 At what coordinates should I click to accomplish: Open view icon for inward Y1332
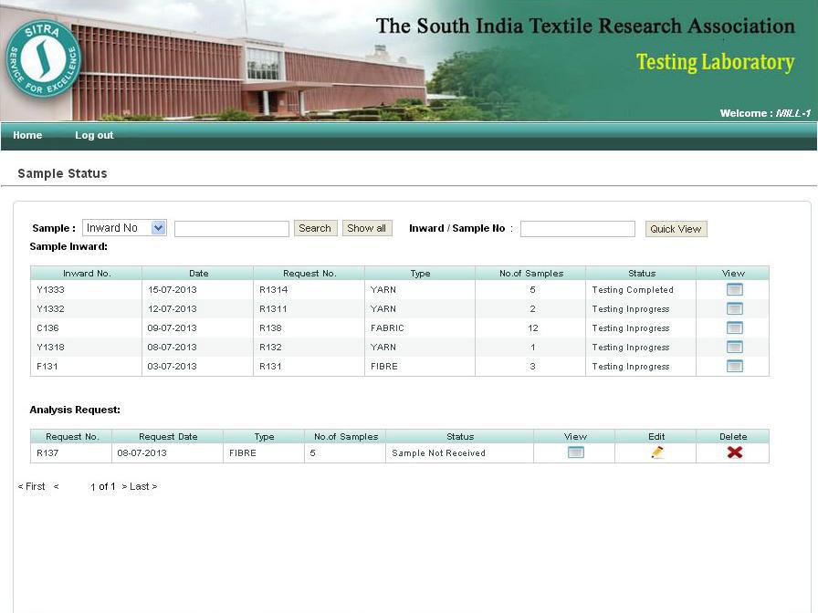pyautogui.click(x=734, y=308)
